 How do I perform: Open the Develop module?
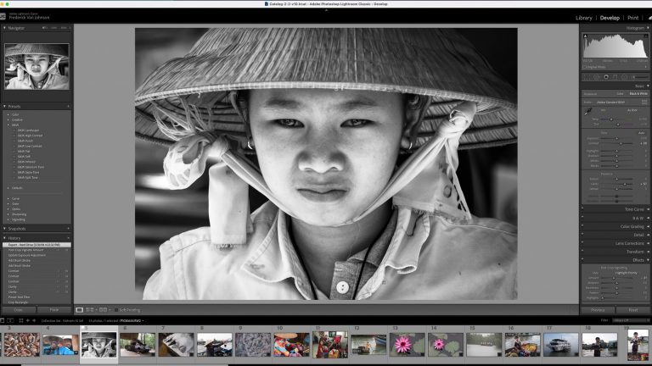click(610, 18)
